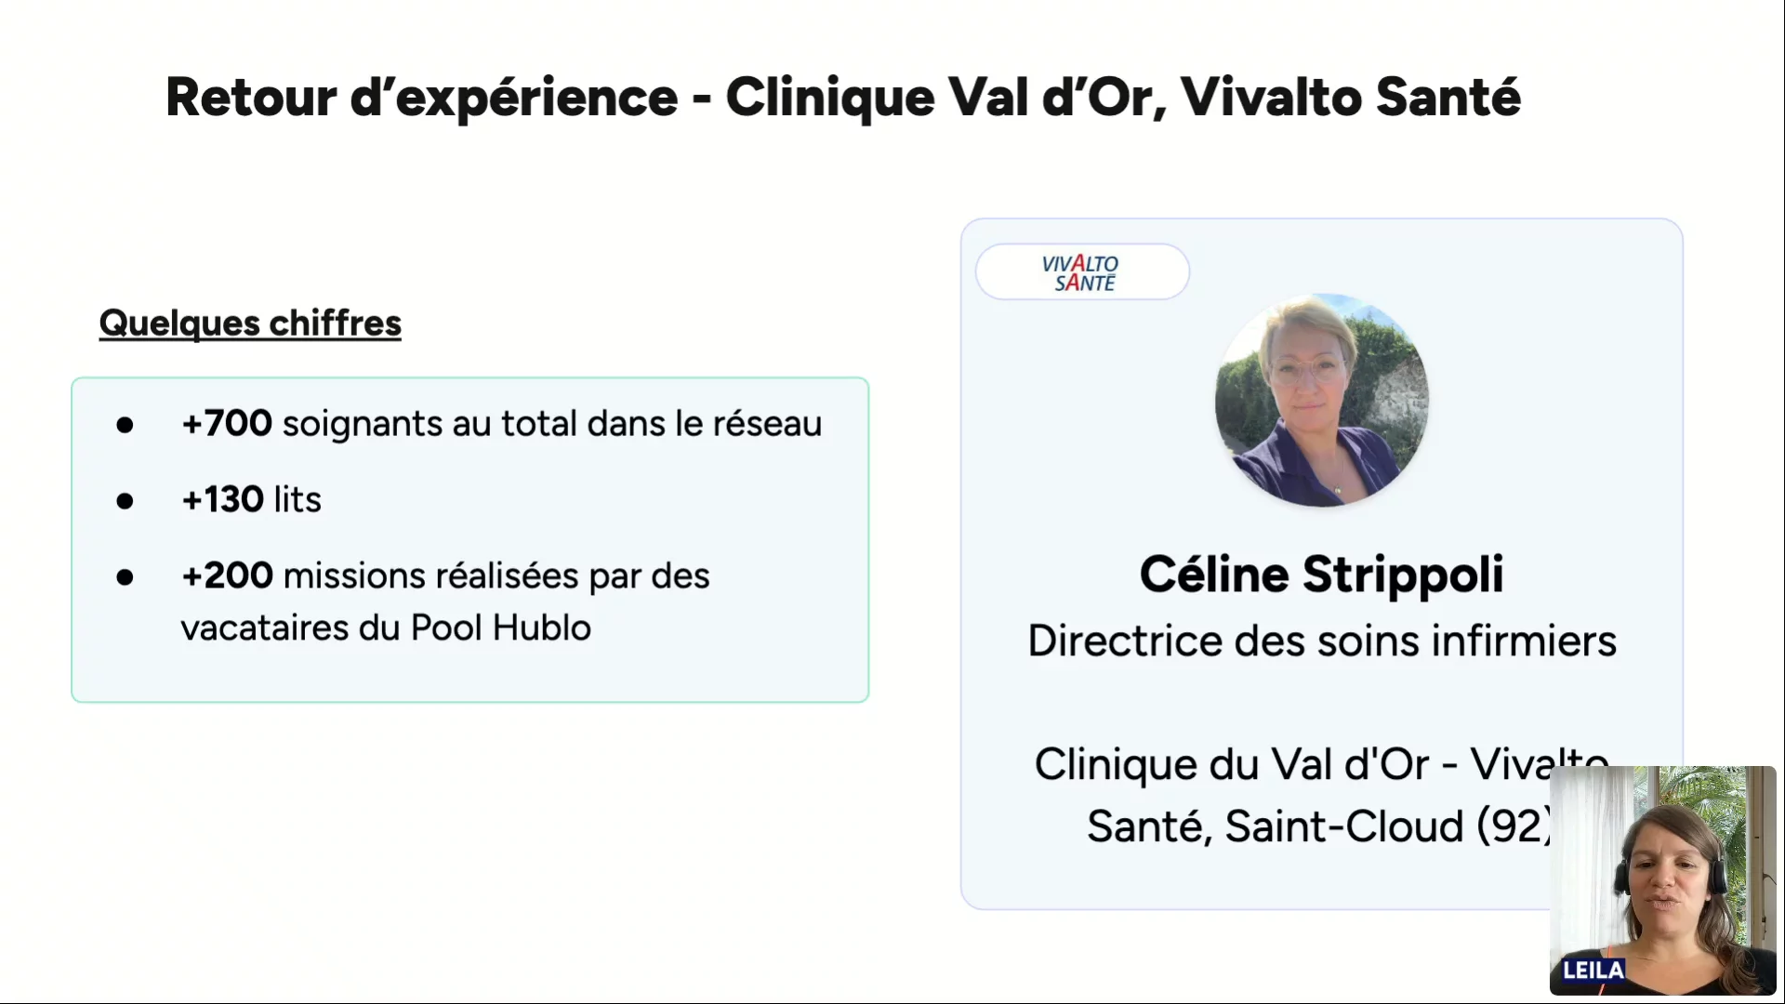The height and width of the screenshot is (1004, 1785).
Task: Click the underlined "Quelques chiffres" heading
Action: pos(250,323)
